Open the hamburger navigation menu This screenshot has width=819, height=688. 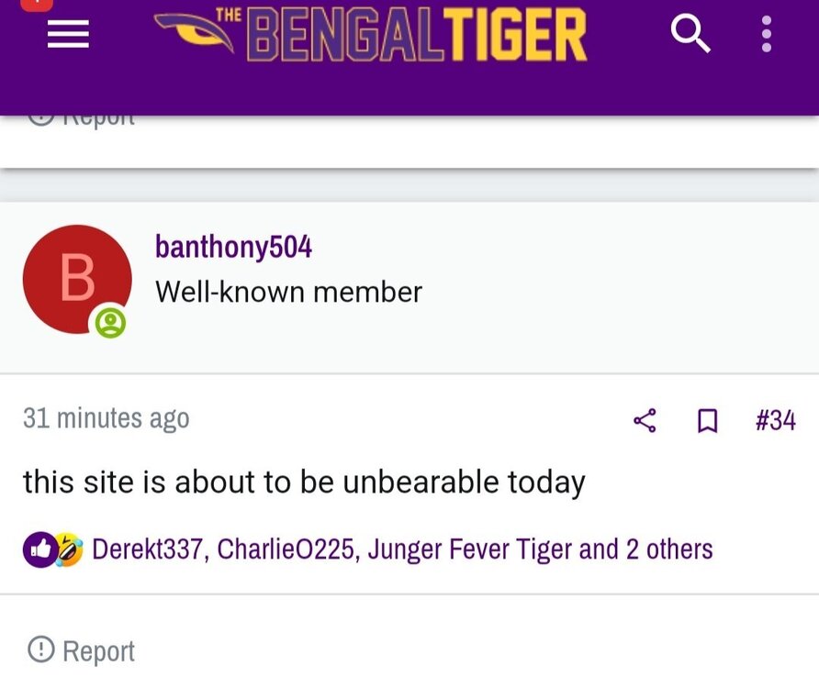[69, 35]
